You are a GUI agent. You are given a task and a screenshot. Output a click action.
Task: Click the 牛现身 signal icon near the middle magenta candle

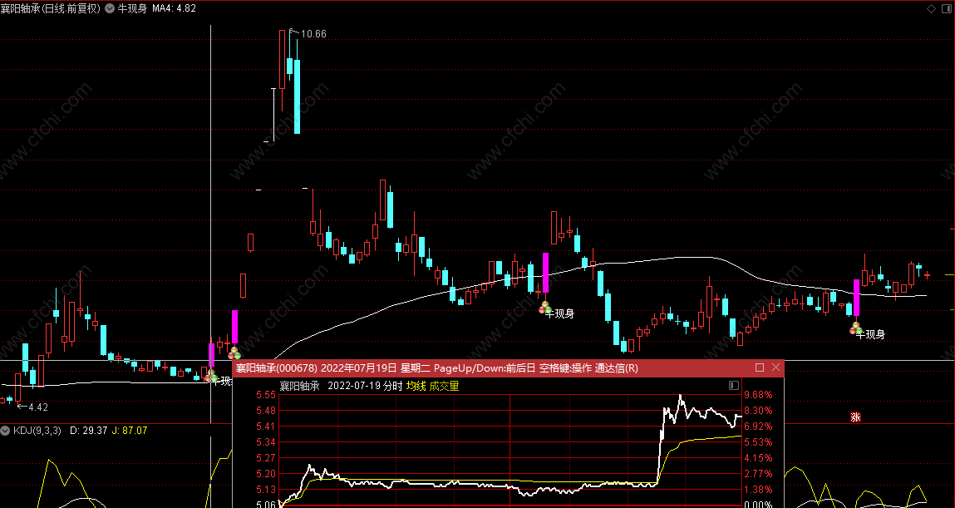tap(544, 308)
